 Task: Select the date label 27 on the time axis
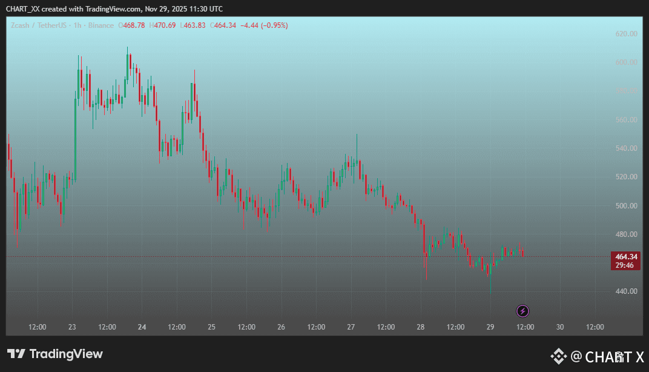(351, 327)
